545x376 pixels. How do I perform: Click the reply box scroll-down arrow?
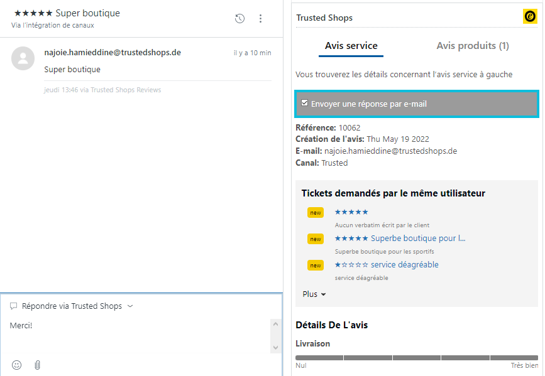coord(275,348)
